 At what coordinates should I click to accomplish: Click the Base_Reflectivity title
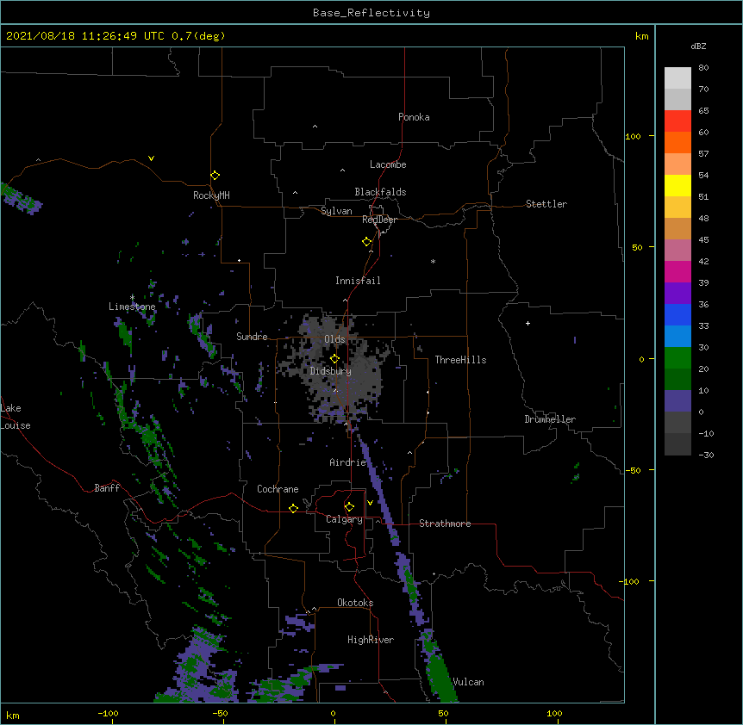tap(371, 13)
